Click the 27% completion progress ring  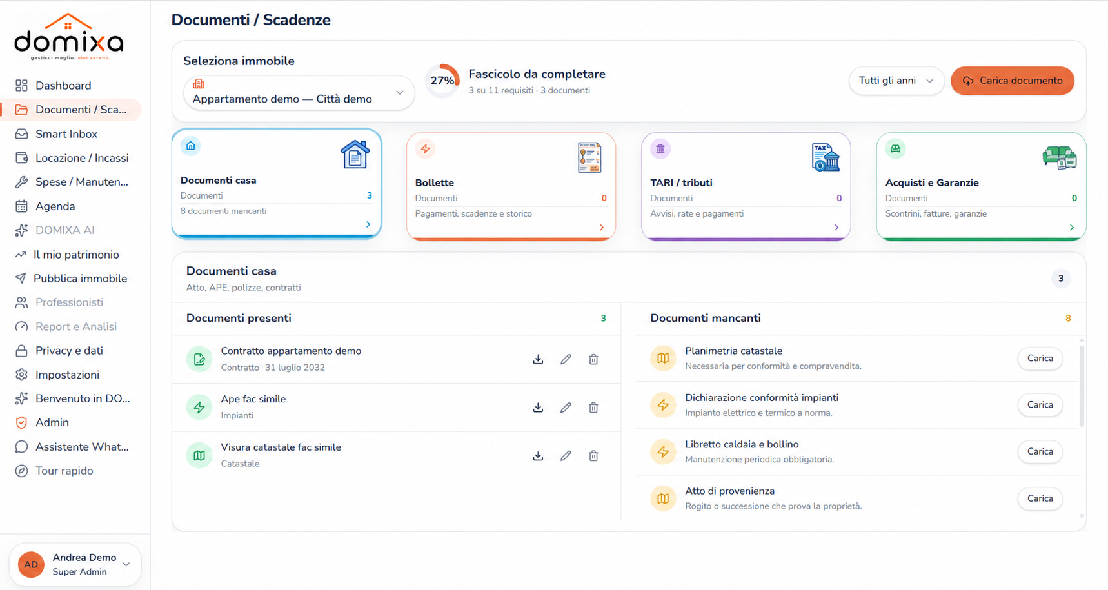(442, 81)
